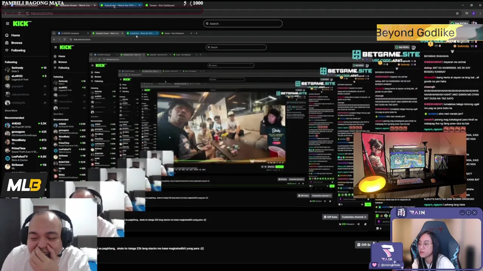Switch to Stream - Kick Dashboard tab
The height and width of the screenshot is (271, 483).
pos(162,6)
